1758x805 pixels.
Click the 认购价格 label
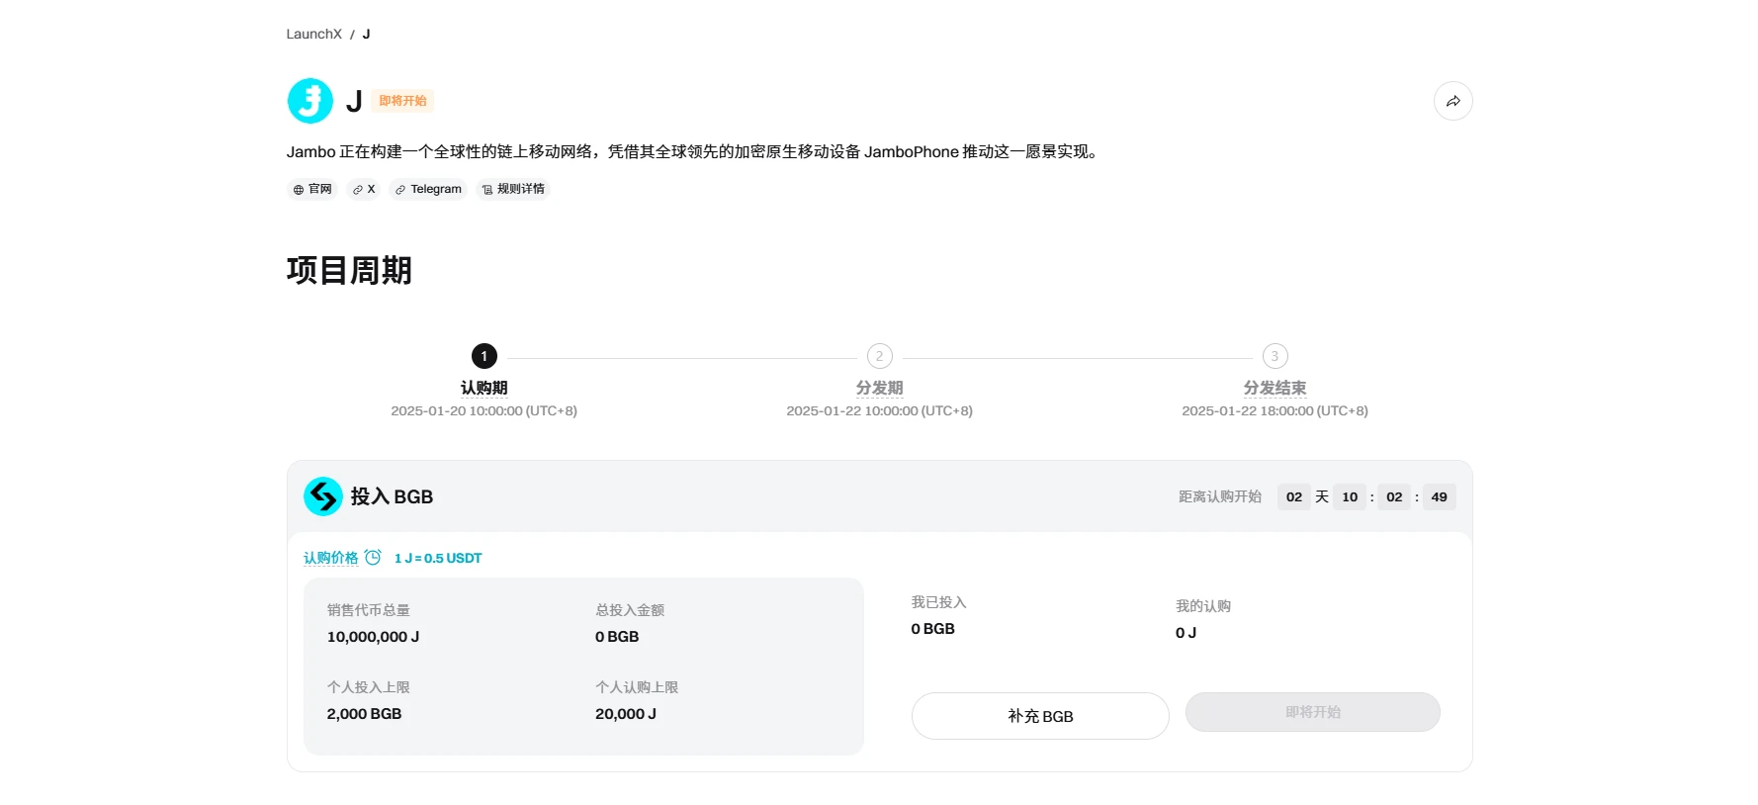pyautogui.click(x=331, y=558)
